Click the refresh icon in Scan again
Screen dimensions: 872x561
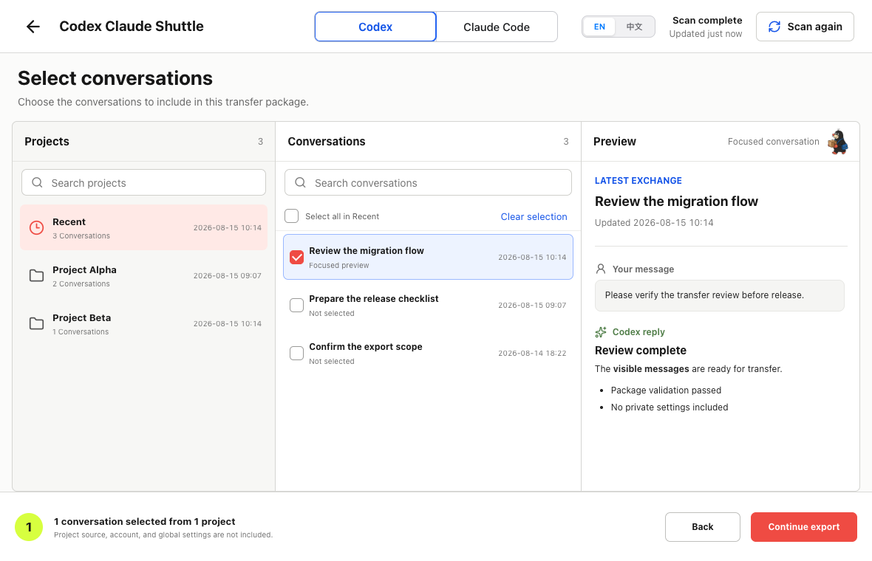click(x=774, y=27)
